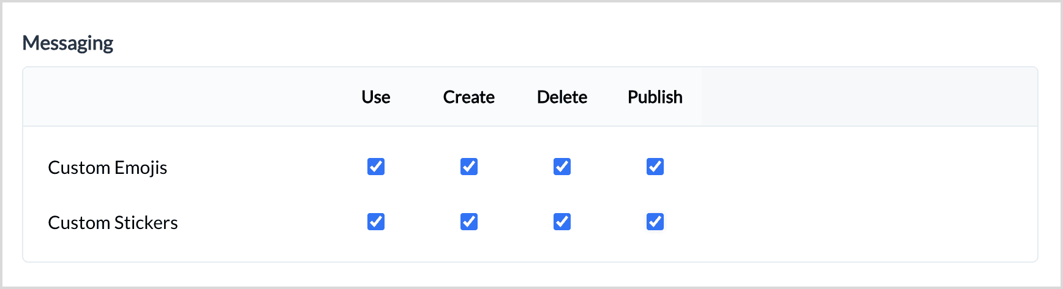1063x289 pixels.
Task: Select the Create column header
Action: tap(469, 97)
